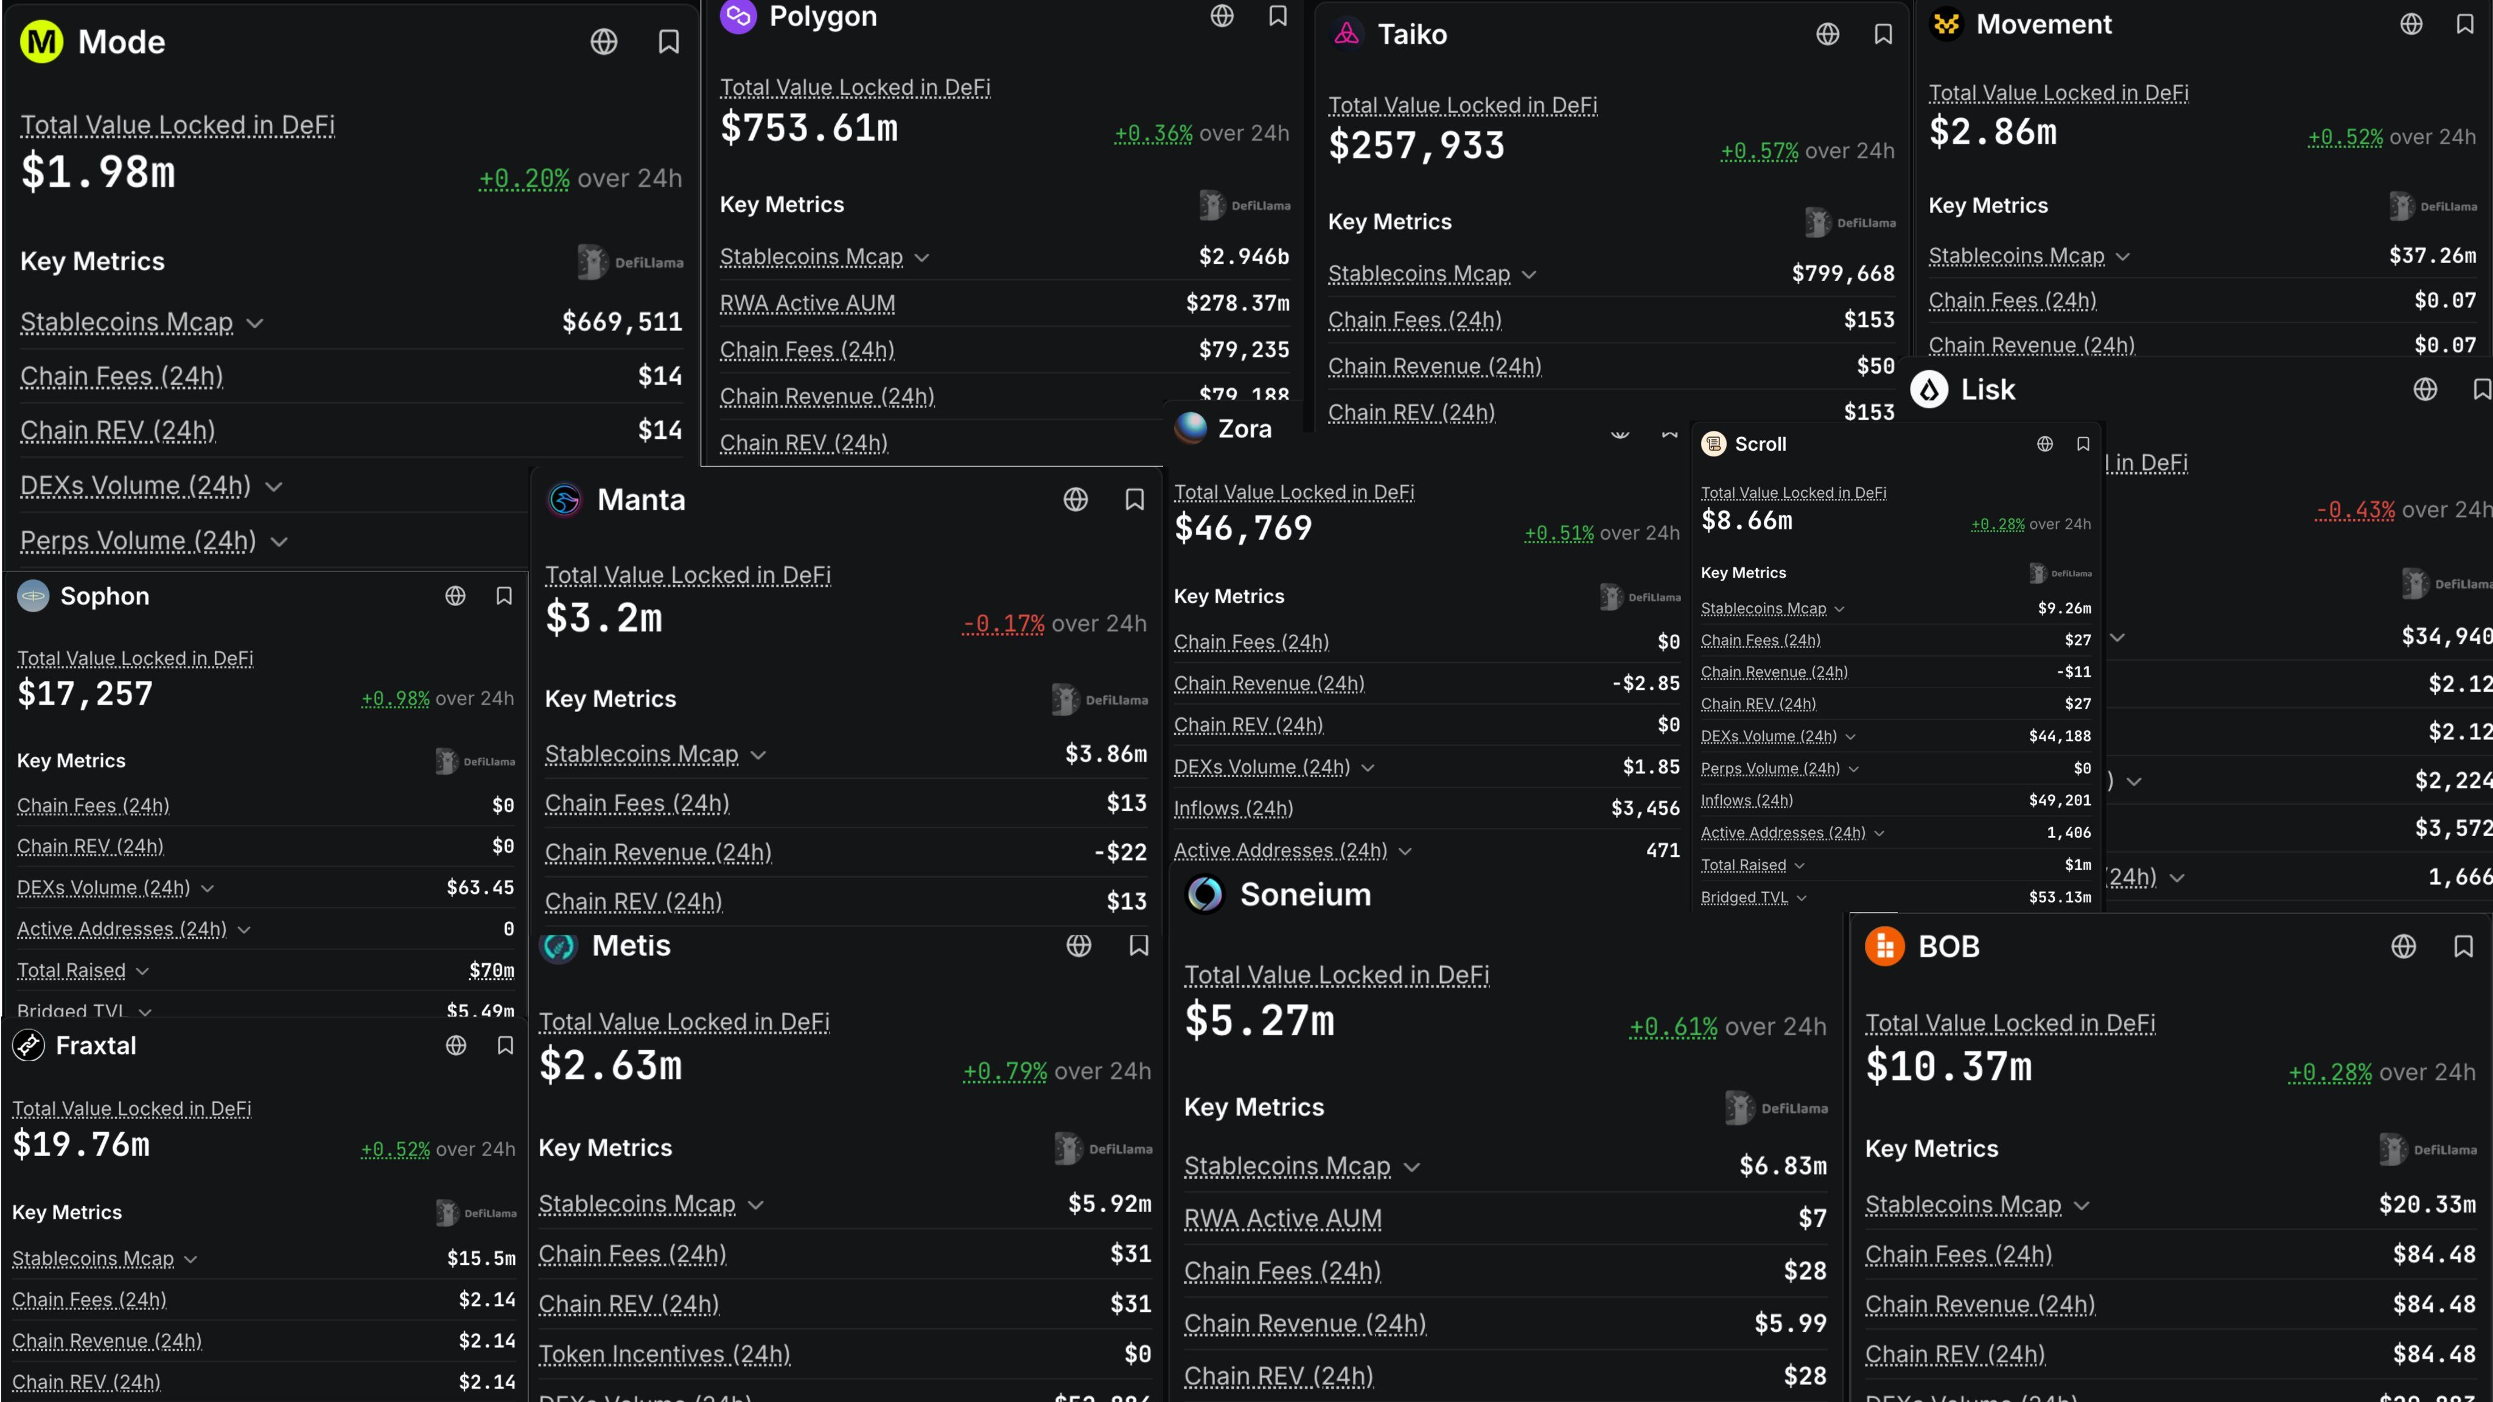2493x1402 pixels.
Task: Expand Stablecoins Mcap in BOB card
Action: [x=2081, y=1207]
